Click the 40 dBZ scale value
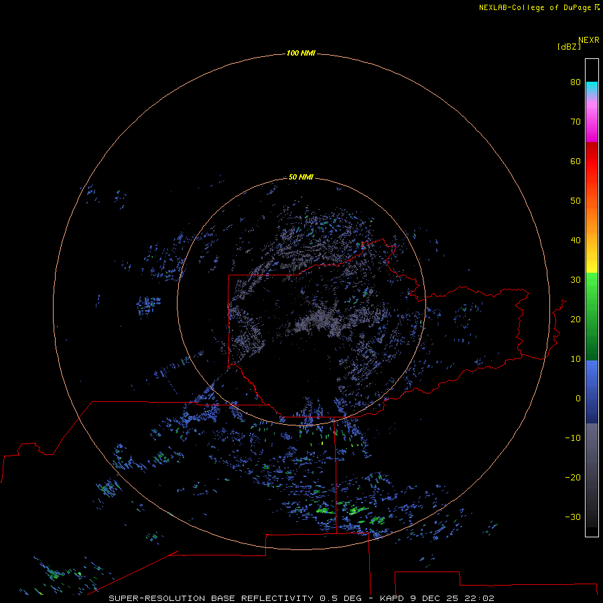This screenshot has height=603, width=603. point(576,241)
